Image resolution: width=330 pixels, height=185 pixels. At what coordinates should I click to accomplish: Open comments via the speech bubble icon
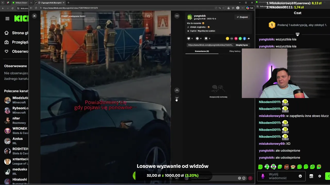click(x=197, y=39)
